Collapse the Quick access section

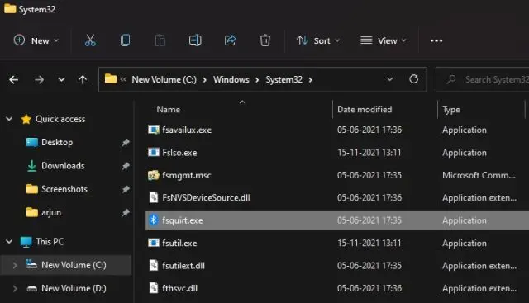(x=9, y=119)
